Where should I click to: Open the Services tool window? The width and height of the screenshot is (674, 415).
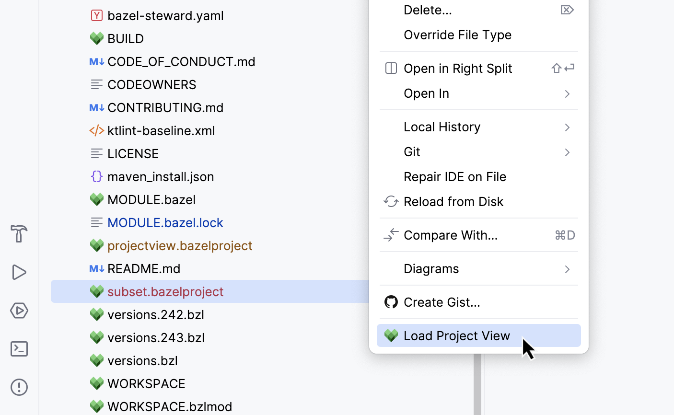19,311
